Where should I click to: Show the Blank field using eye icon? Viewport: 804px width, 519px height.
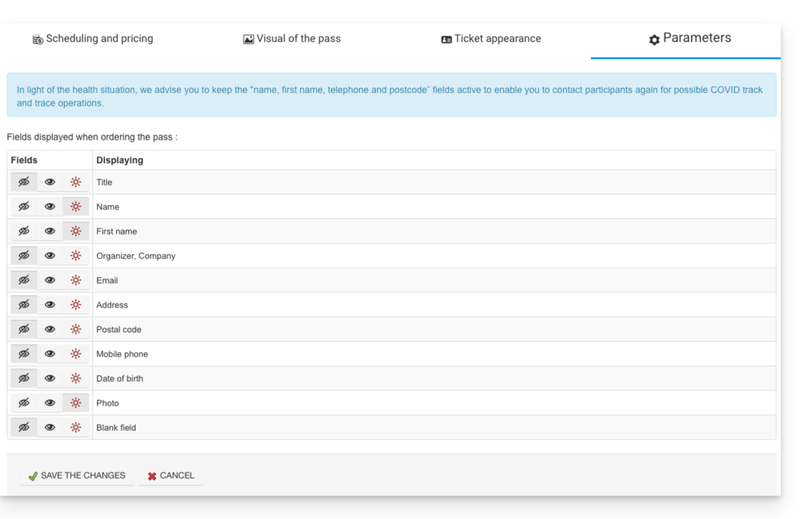point(50,427)
